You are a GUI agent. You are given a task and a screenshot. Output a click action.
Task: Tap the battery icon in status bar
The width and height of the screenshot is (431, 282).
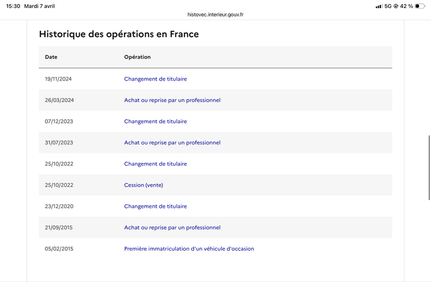420,6
